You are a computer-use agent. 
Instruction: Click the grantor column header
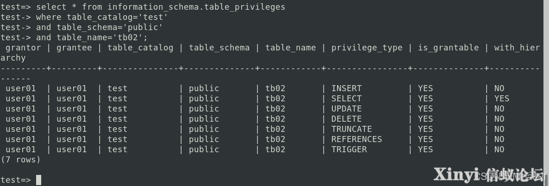click(23, 48)
